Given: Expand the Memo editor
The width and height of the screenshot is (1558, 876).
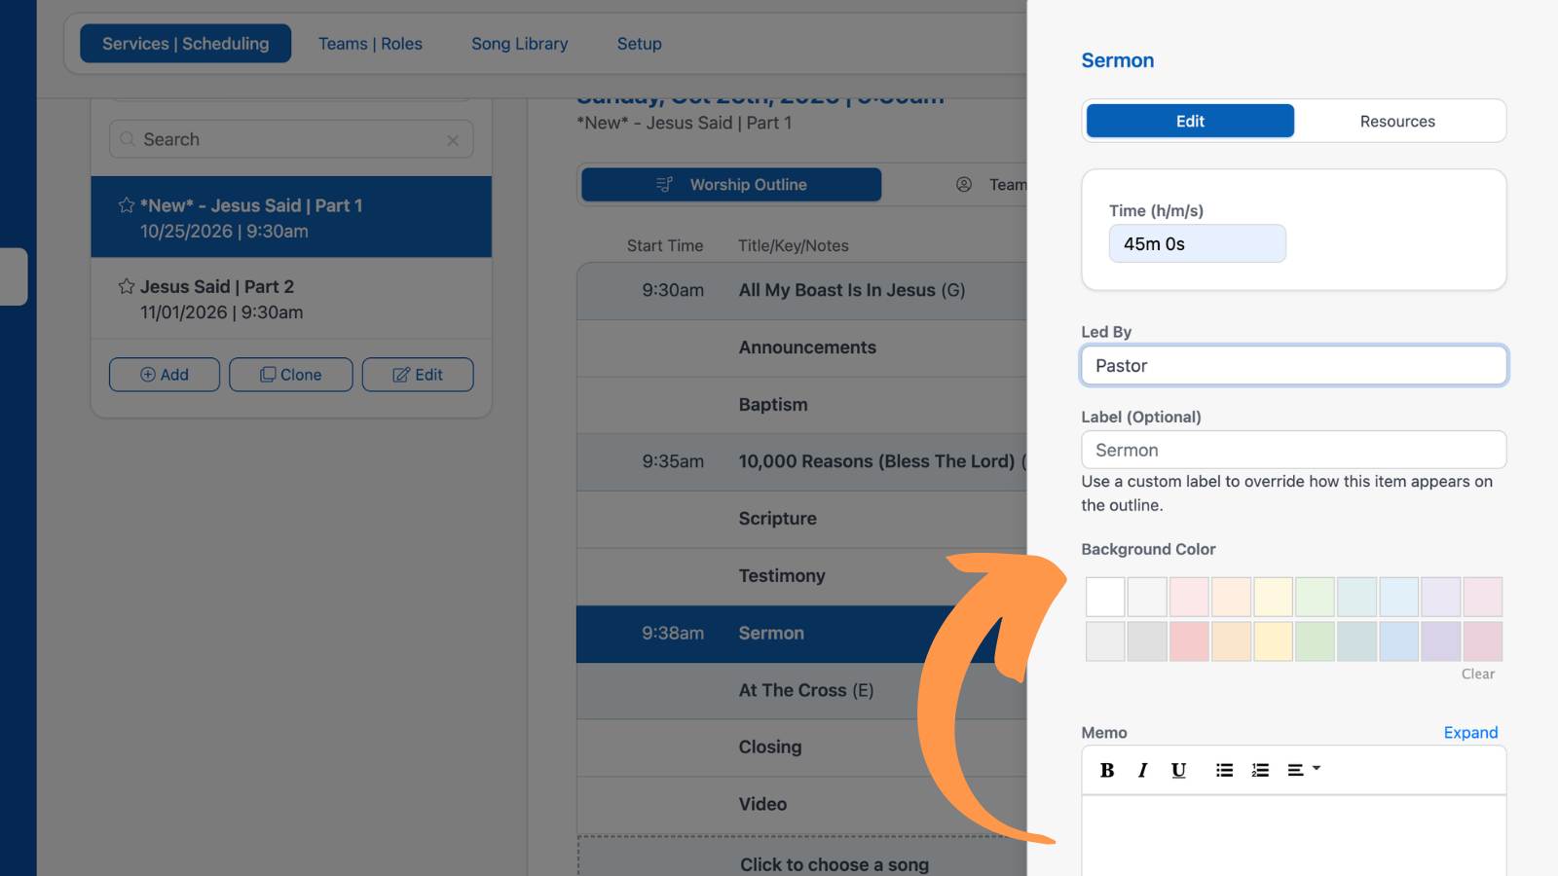Looking at the screenshot, I should 1470,733.
